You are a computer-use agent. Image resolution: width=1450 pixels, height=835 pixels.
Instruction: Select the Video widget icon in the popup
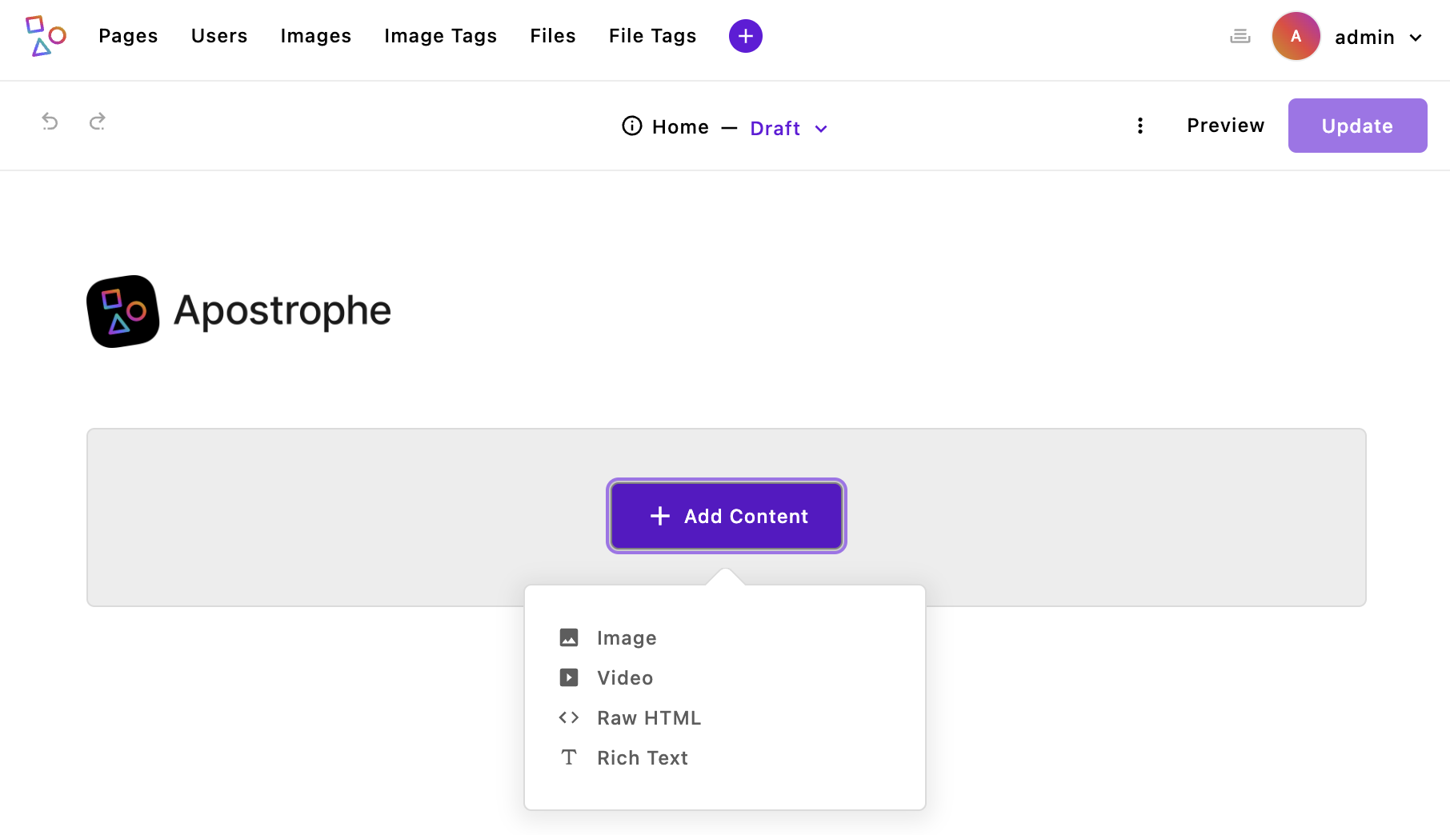(x=569, y=677)
